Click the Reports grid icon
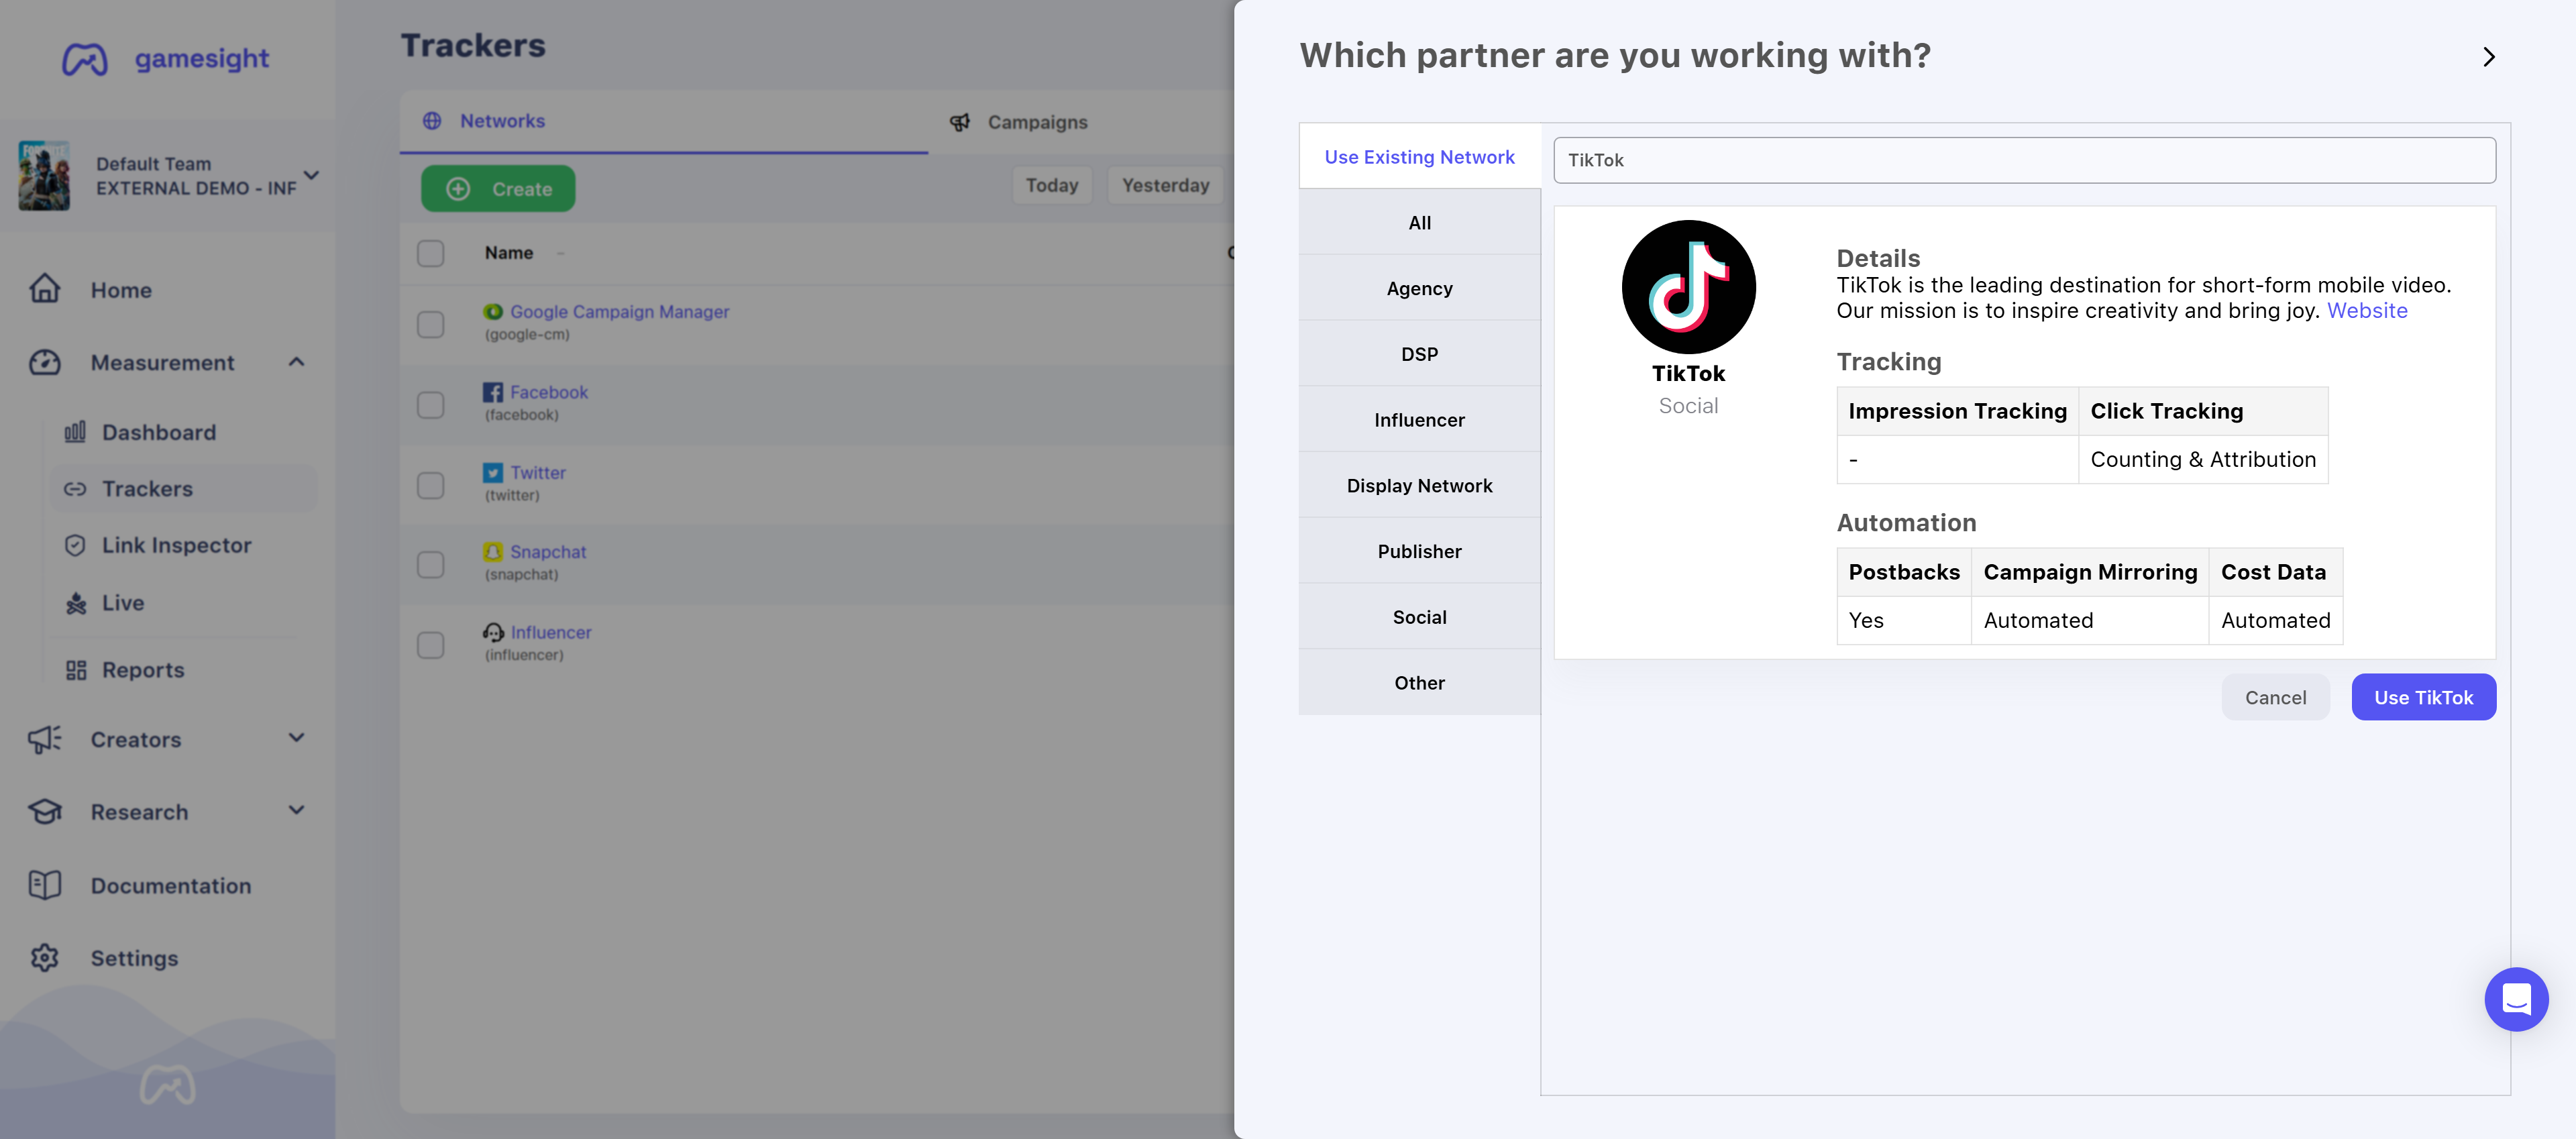 point(75,670)
